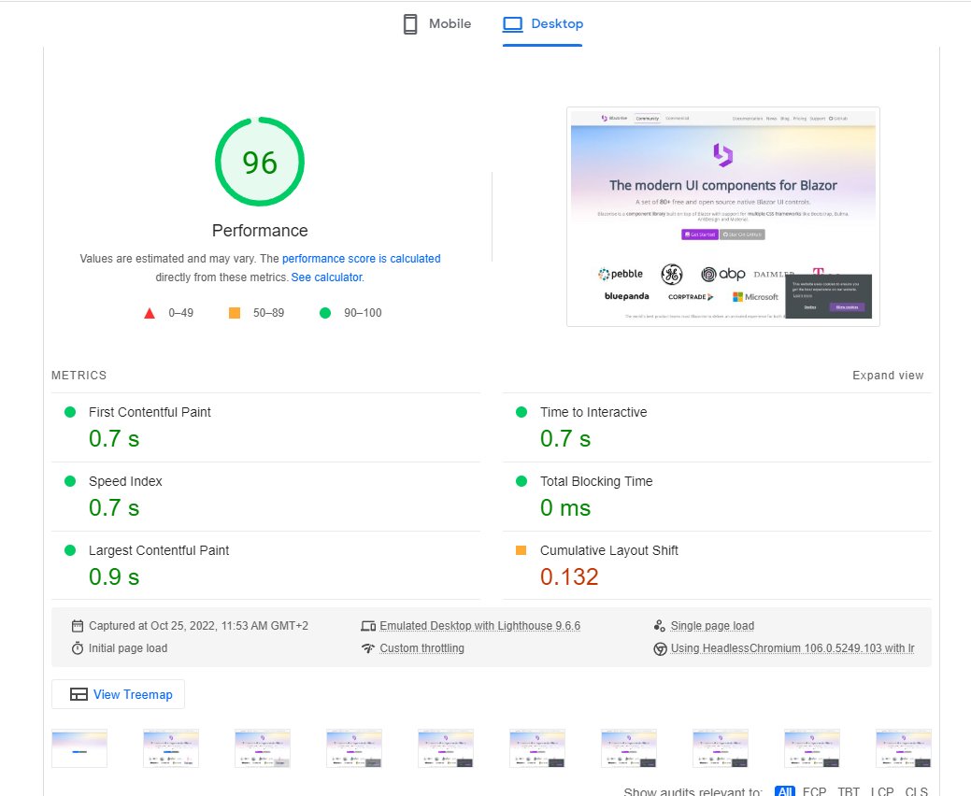Click the stopwatch icon beside Initial page load

79,647
